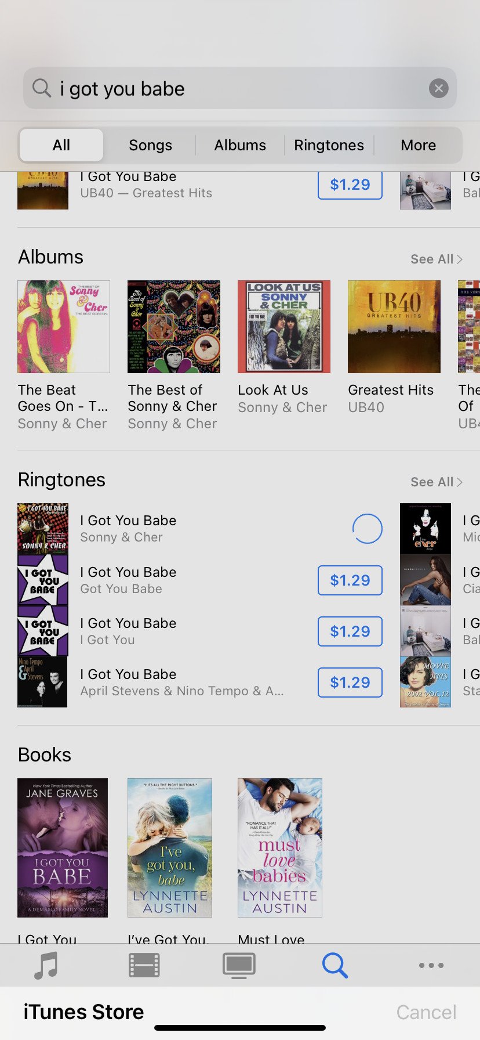
Task: Buy April Stevens ringtone for $1.29
Action: click(x=350, y=682)
